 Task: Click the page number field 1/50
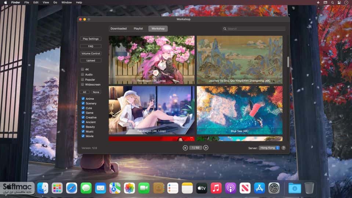point(196,148)
